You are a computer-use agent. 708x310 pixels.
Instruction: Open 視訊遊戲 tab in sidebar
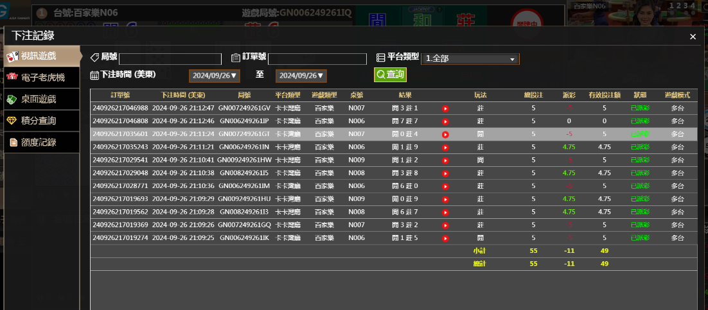[x=41, y=56]
